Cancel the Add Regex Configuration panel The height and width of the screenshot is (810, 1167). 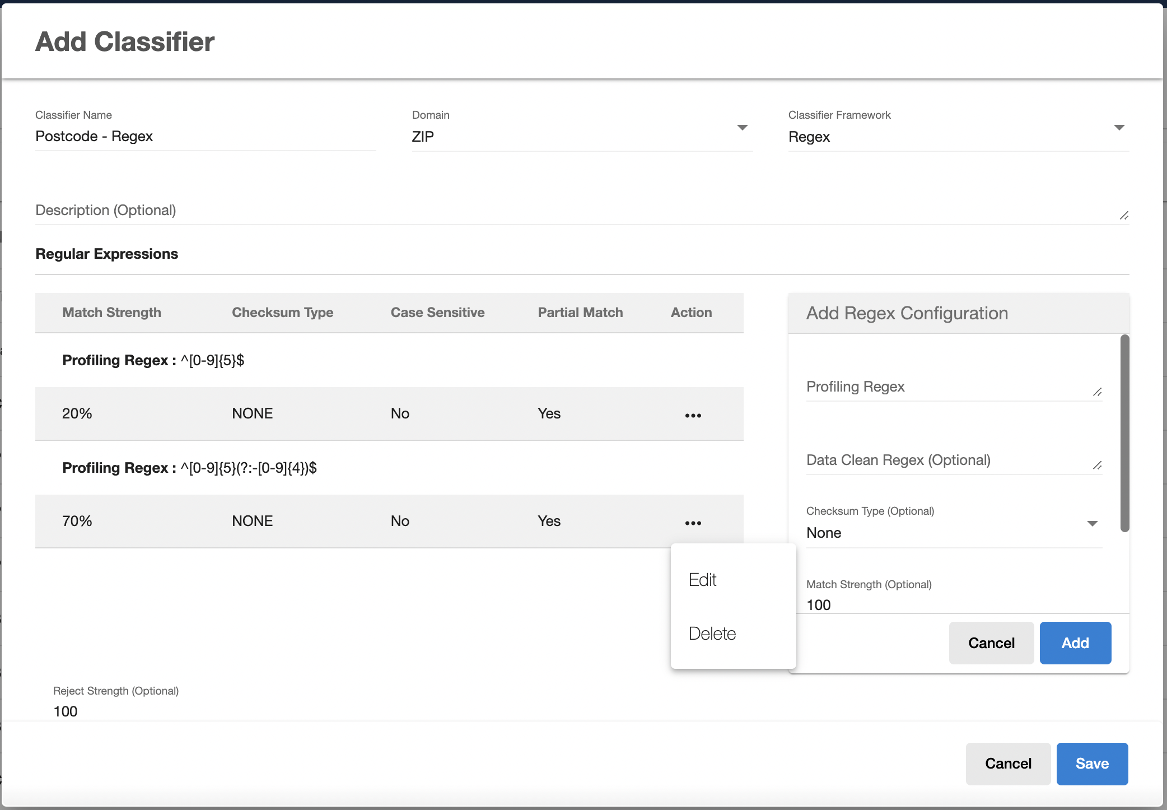click(x=991, y=643)
